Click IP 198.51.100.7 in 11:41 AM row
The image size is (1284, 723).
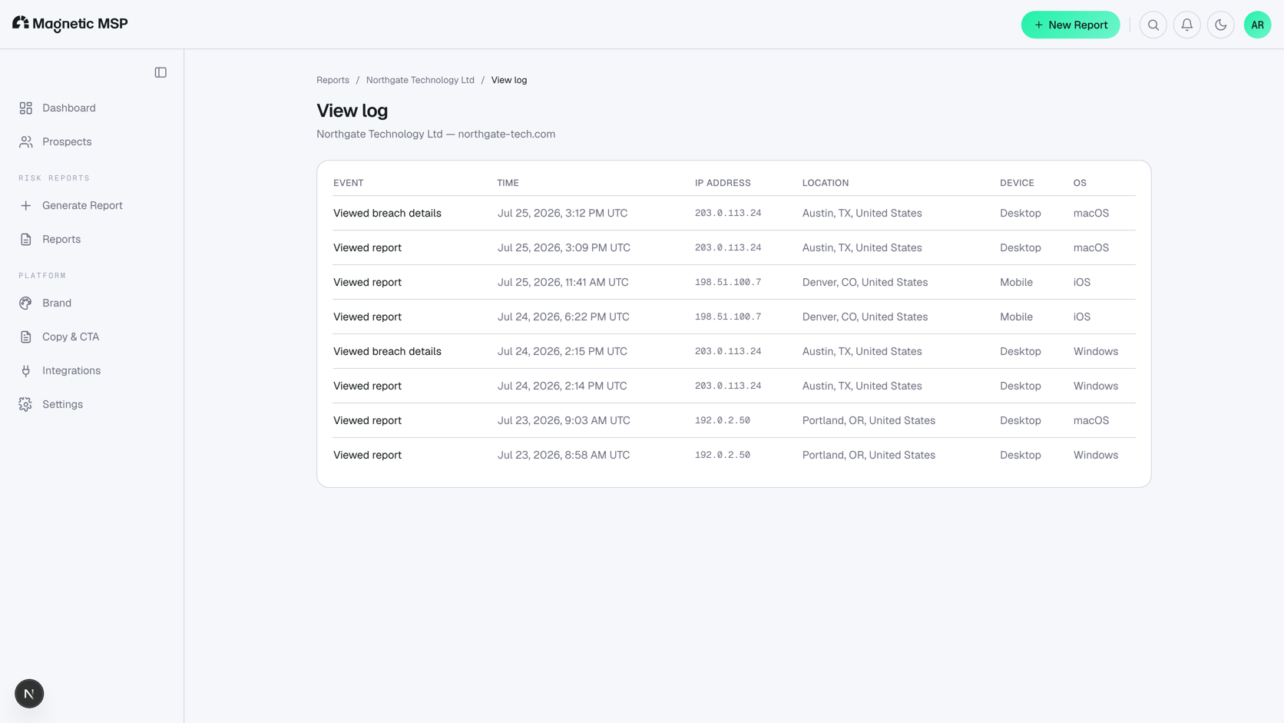click(x=728, y=283)
